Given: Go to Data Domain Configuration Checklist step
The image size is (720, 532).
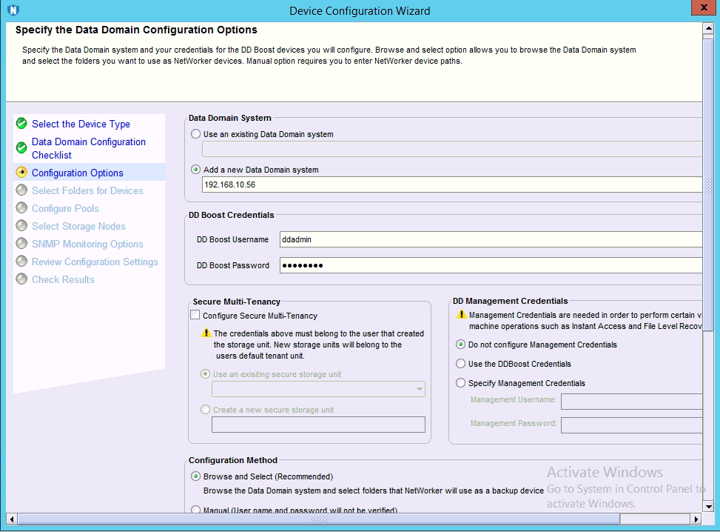Looking at the screenshot, I should pos(88,148).
